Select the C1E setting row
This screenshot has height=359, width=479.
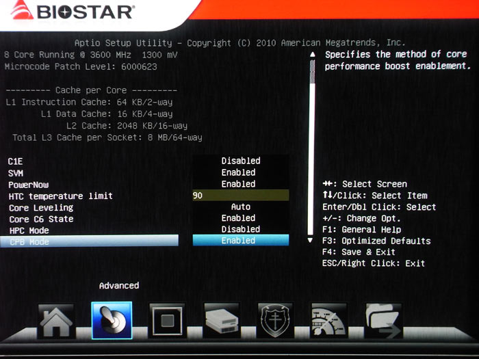[x=15, y=161]
